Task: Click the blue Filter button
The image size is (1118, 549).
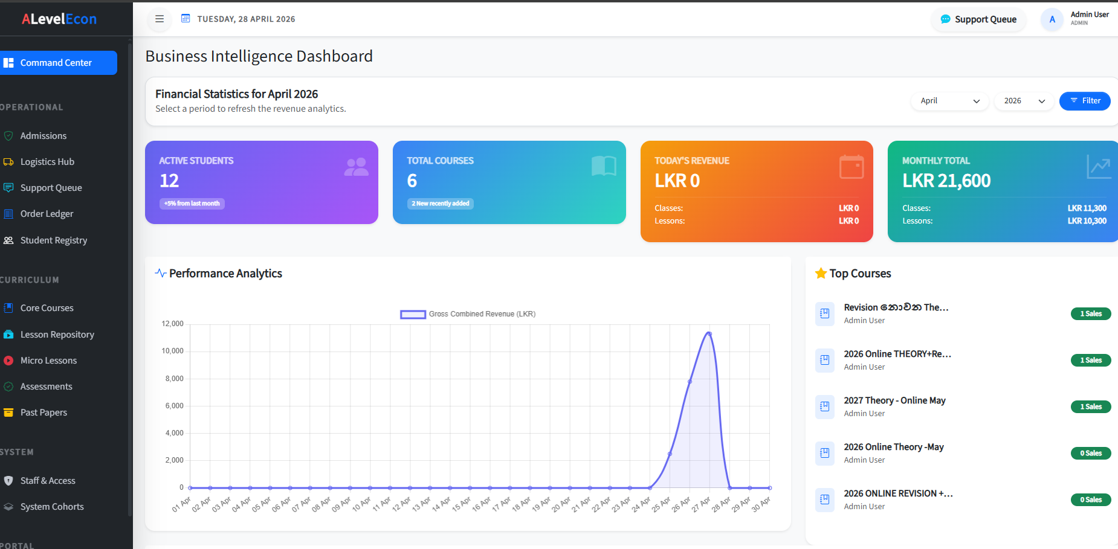Action: tap(1085, 101)
